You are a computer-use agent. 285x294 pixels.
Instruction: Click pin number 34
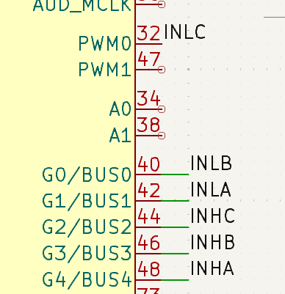(148, 98)
